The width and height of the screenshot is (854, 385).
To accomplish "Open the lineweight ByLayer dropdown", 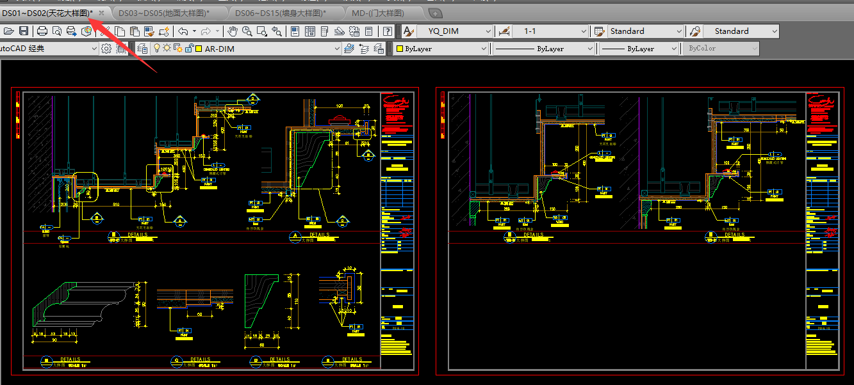I will click(673, 49).
